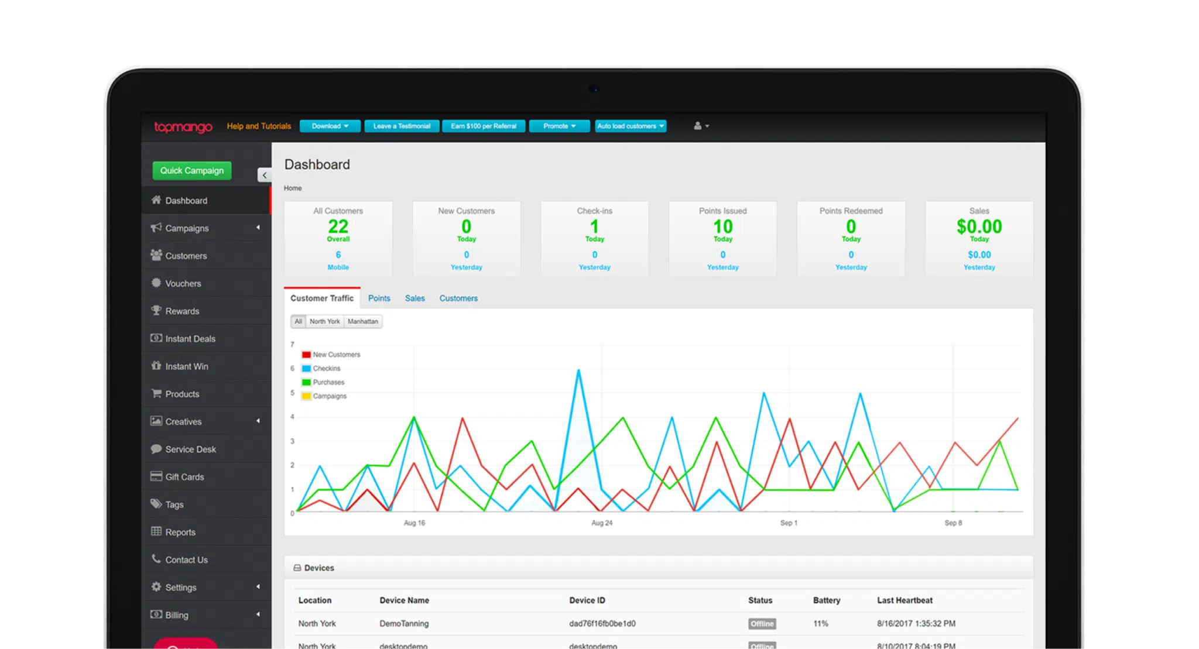
Task: Click the Device Name column header
Action: [404, 600]
